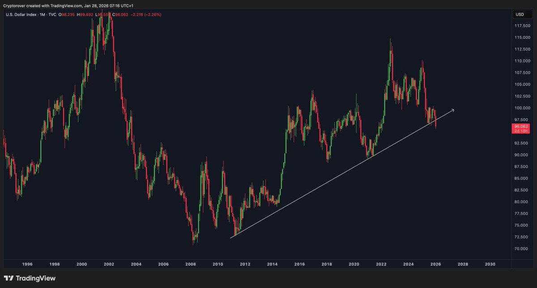Click the 2018 time axis label
Image resolution: width=537 pixels, height=288 pixels.
[327, 264]
